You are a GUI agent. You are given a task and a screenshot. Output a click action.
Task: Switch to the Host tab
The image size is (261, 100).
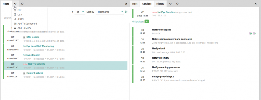point(135,4)
